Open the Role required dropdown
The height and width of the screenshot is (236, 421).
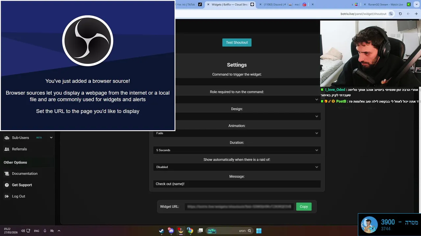[248, 99]
